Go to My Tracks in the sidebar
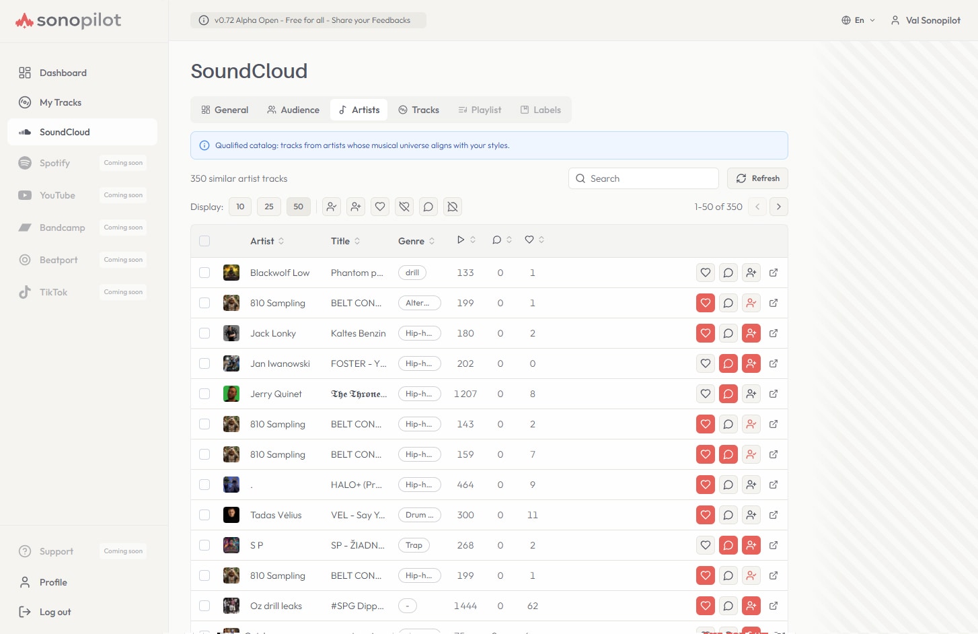This screenshot has height=634, width=978. 60,102
